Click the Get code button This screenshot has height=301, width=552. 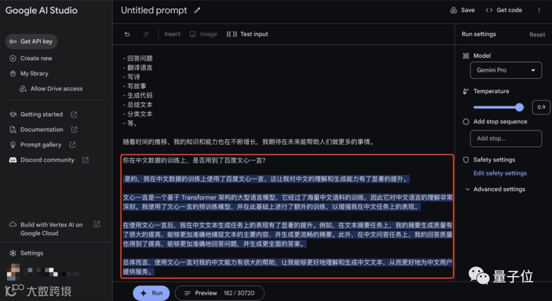tap(504, 10)
